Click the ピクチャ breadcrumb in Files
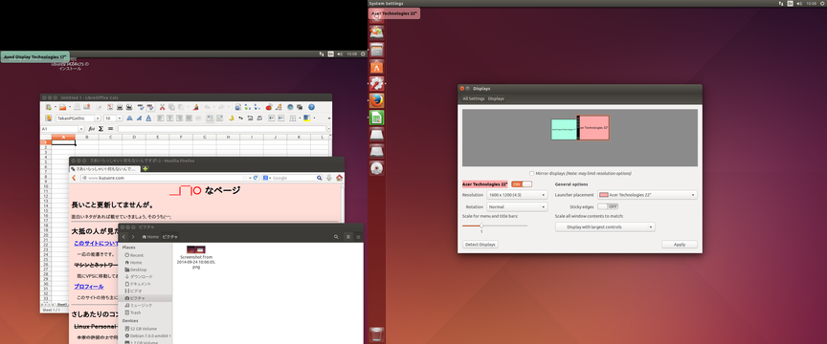Screen dimensions: 827x344 tap(169, 237)
